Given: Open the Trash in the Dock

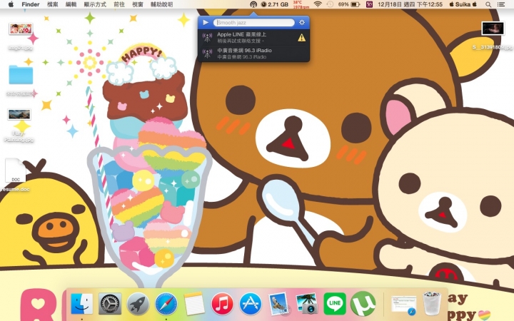Looking at the screenshot, I should point(432,304).
